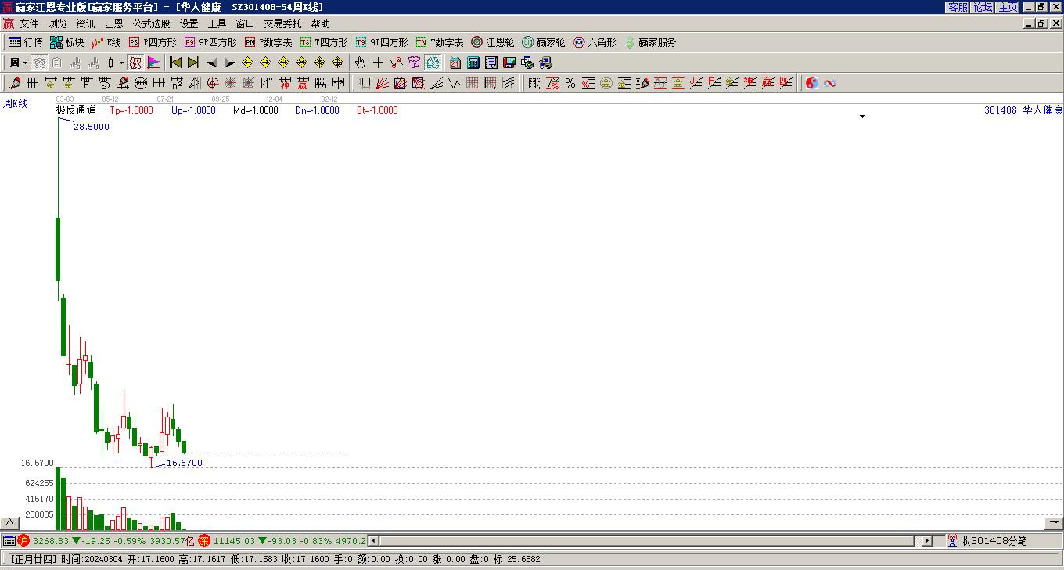Select the percent (%) line drawing tool
Viewport: 1064px width, 570px height.
point(570,83)
